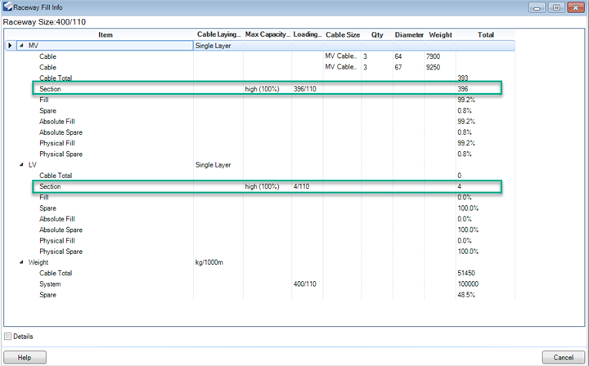Collapse the LV group
This screenshot has width=589, height=366.
point(20,164)
